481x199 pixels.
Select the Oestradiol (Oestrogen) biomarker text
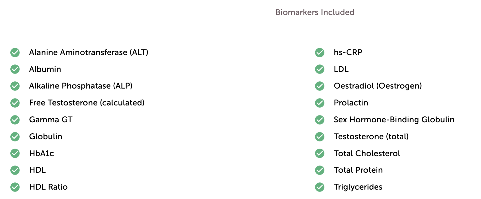click(378, 86)
